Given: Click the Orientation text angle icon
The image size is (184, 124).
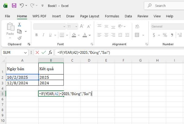Looking at the screenshot, I should coord(120,26).
